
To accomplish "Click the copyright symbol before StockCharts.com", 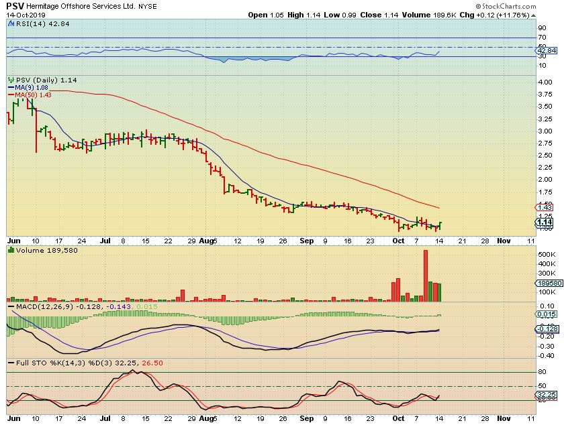I will [x=478, y=6].
